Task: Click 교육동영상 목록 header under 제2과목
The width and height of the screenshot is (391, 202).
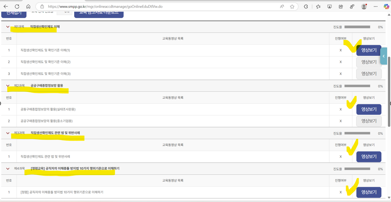Action: [x=173, y=97]
